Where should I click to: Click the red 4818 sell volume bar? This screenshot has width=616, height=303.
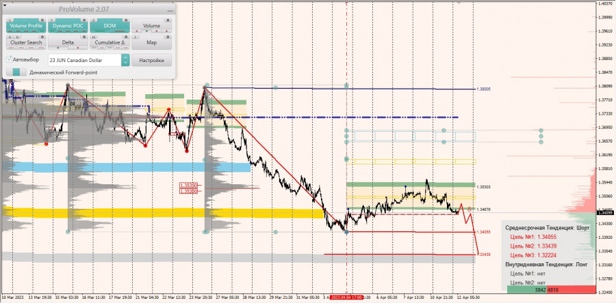571,290
